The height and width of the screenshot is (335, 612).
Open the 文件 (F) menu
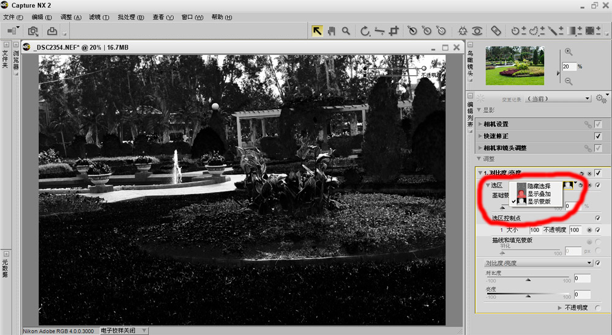click(x=13, y=17)
